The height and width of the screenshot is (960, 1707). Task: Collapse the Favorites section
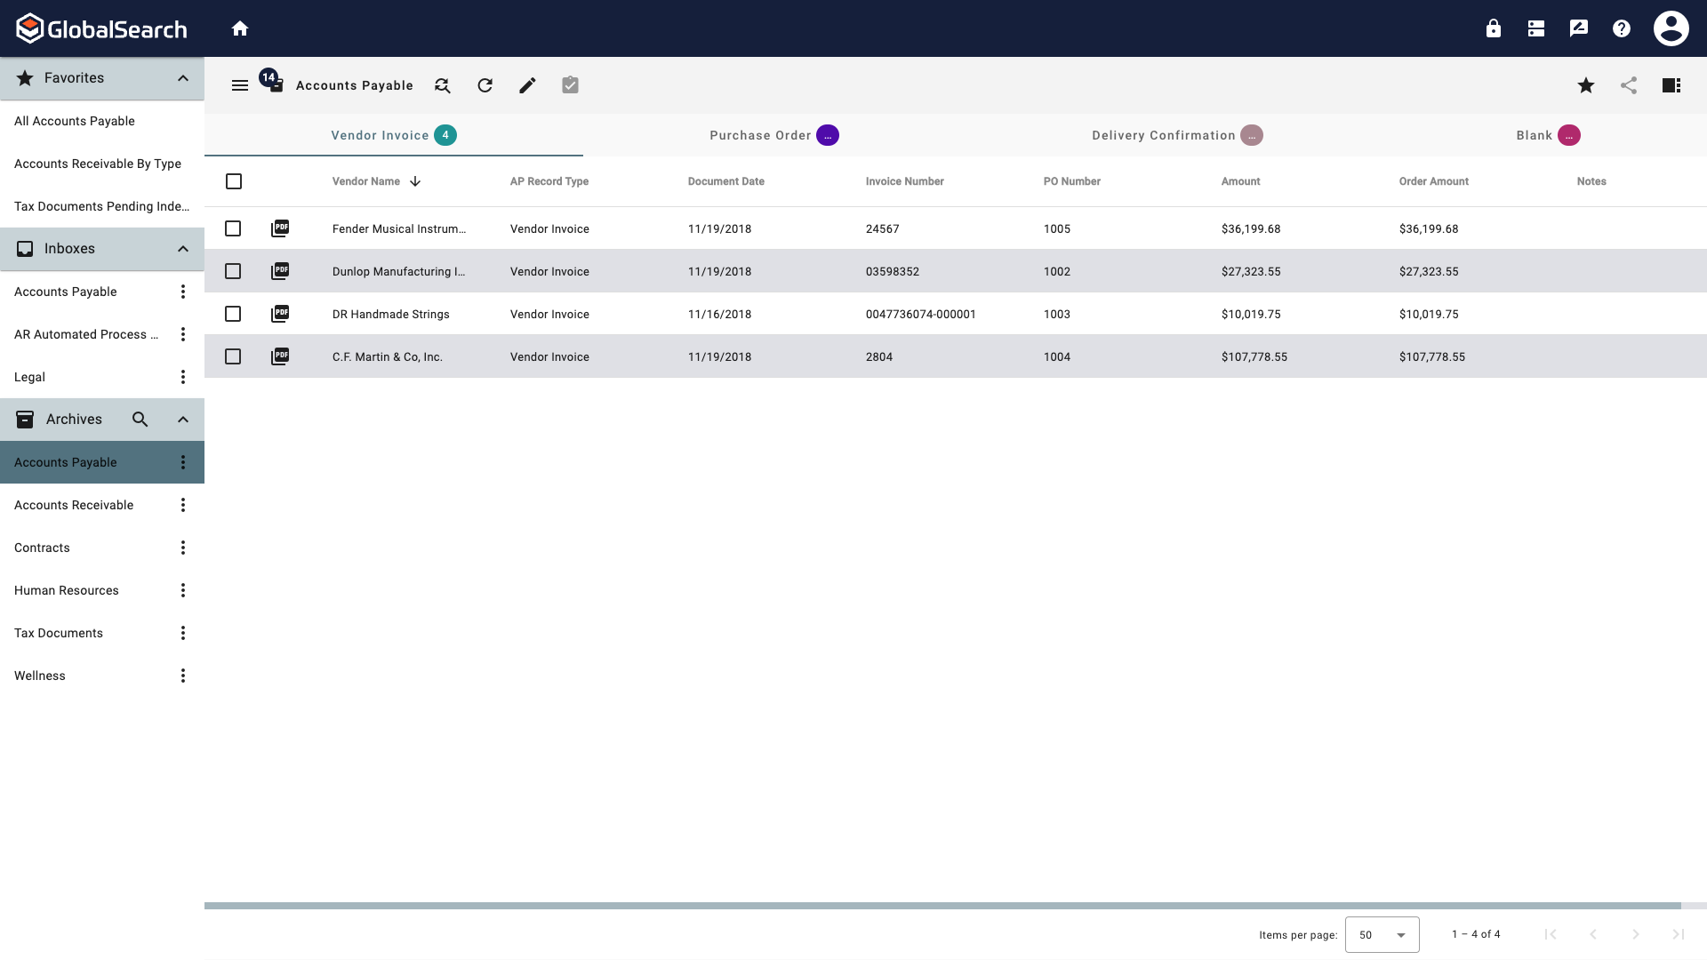pos(183,78)
